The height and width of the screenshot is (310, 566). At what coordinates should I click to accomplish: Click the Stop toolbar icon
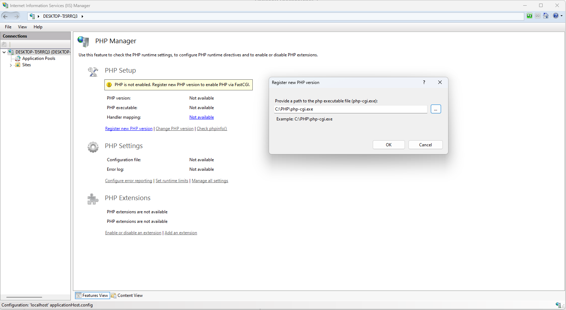point(538,16)
